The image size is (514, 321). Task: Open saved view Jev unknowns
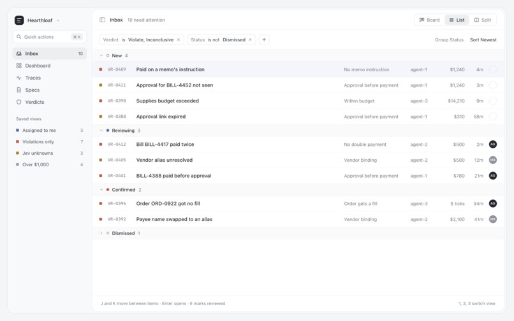click(x=50, y=153)
